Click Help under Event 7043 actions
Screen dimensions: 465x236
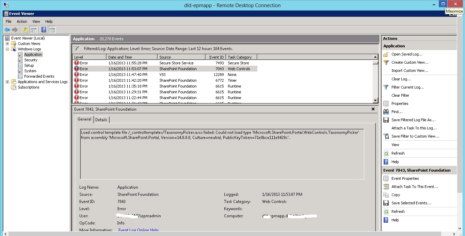[x=395, y=220]
